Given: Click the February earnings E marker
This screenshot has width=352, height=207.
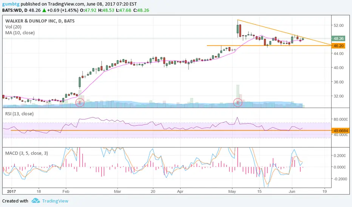Looking at the screenshot, I should point(80,103).
